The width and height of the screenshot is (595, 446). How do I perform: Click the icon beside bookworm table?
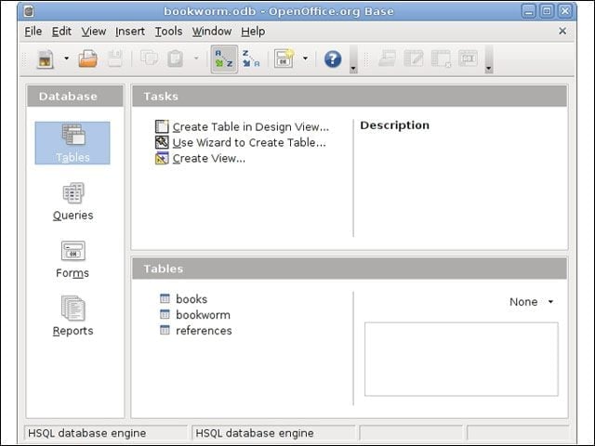pos(165,314)
